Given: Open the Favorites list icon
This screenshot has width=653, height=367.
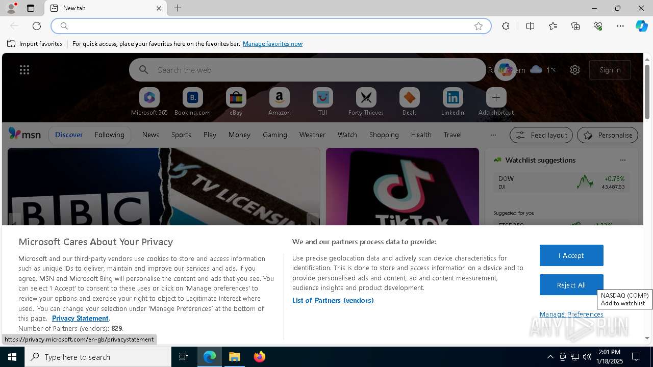Looking at the screenshot, I should [553, 26].
